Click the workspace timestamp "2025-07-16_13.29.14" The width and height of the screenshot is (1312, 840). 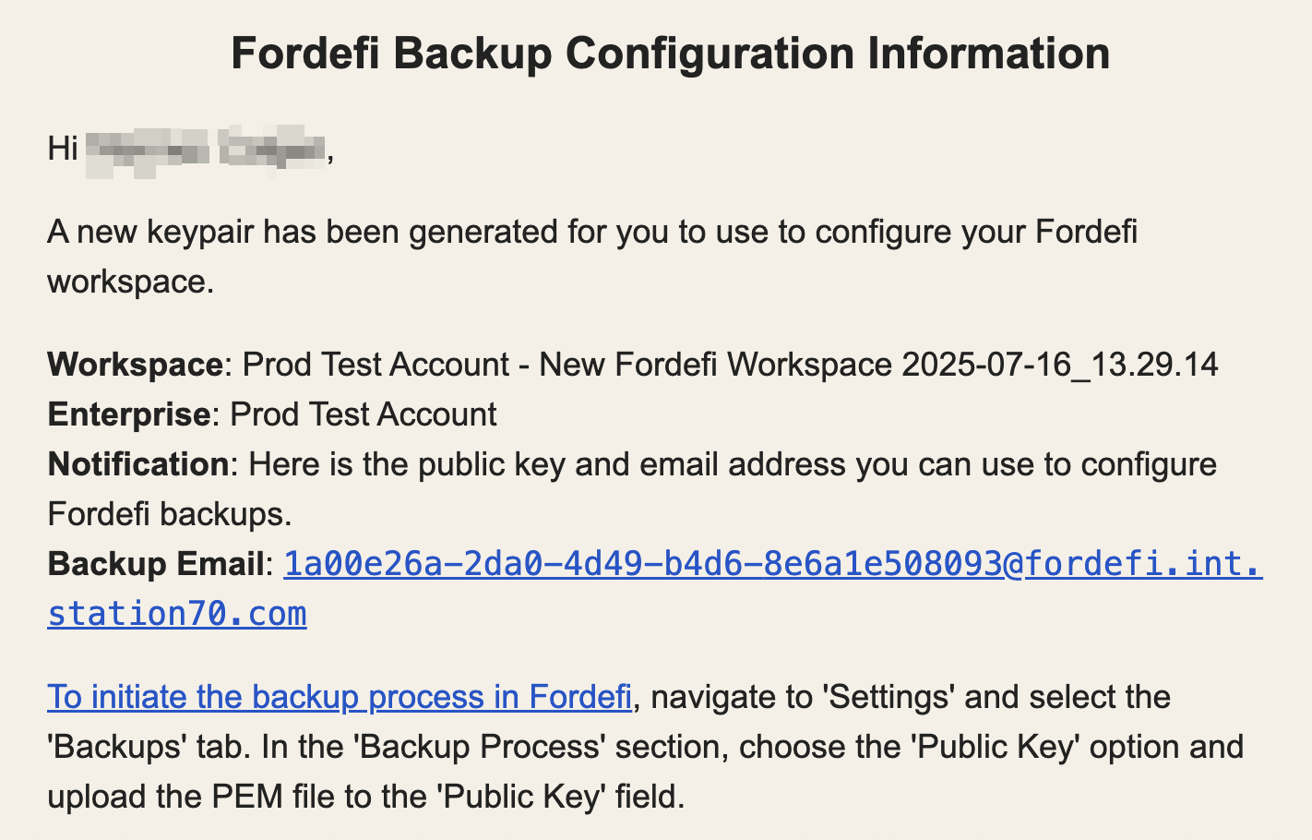point(1060,365)
